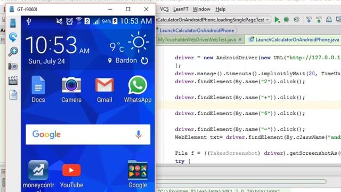Image resolution: width=341 pixels, height=192 pixels.
Task: Click the zoom magnifier sidebar icon
Action: point(13,52)
